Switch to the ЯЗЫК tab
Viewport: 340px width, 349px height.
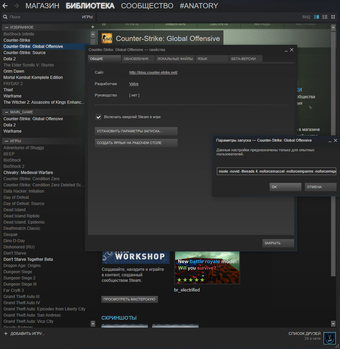(212, 59)
